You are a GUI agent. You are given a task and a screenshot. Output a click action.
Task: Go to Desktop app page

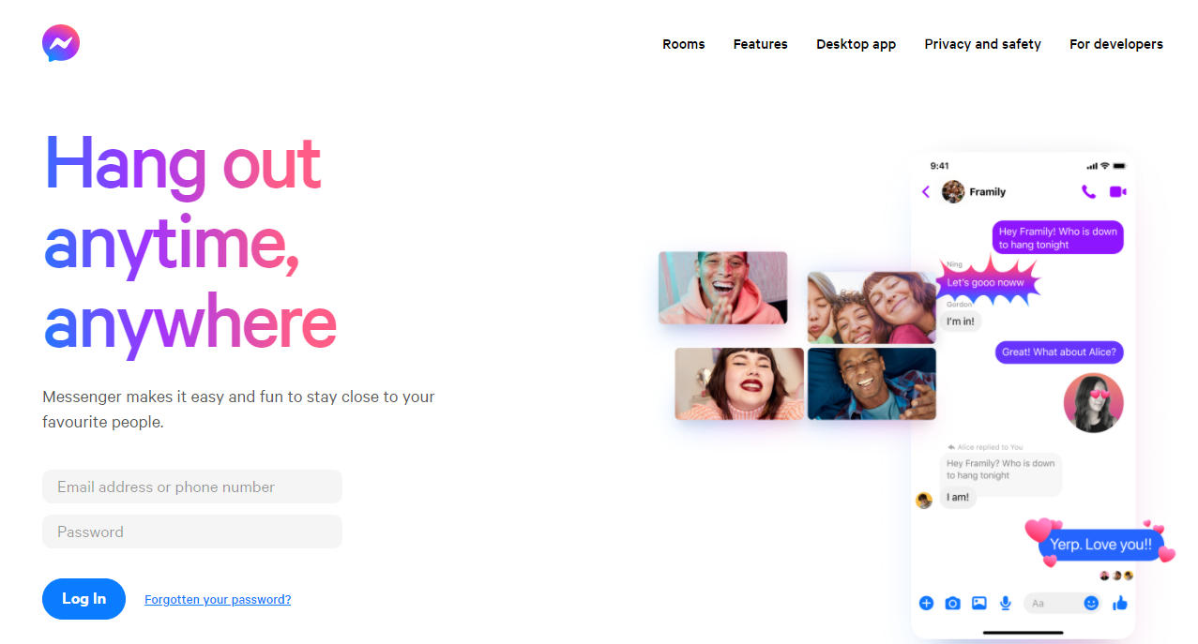856,44
